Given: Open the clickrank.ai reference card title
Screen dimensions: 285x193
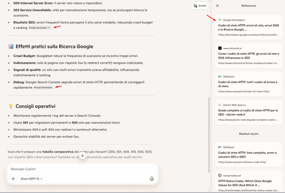Looking at the screenshot, I should pos(248,56).
